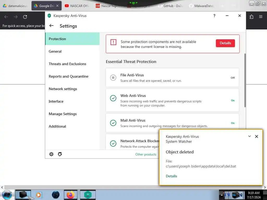Open Windows Start orb
This screenshot has height=200, width=267.
point(7,195)
